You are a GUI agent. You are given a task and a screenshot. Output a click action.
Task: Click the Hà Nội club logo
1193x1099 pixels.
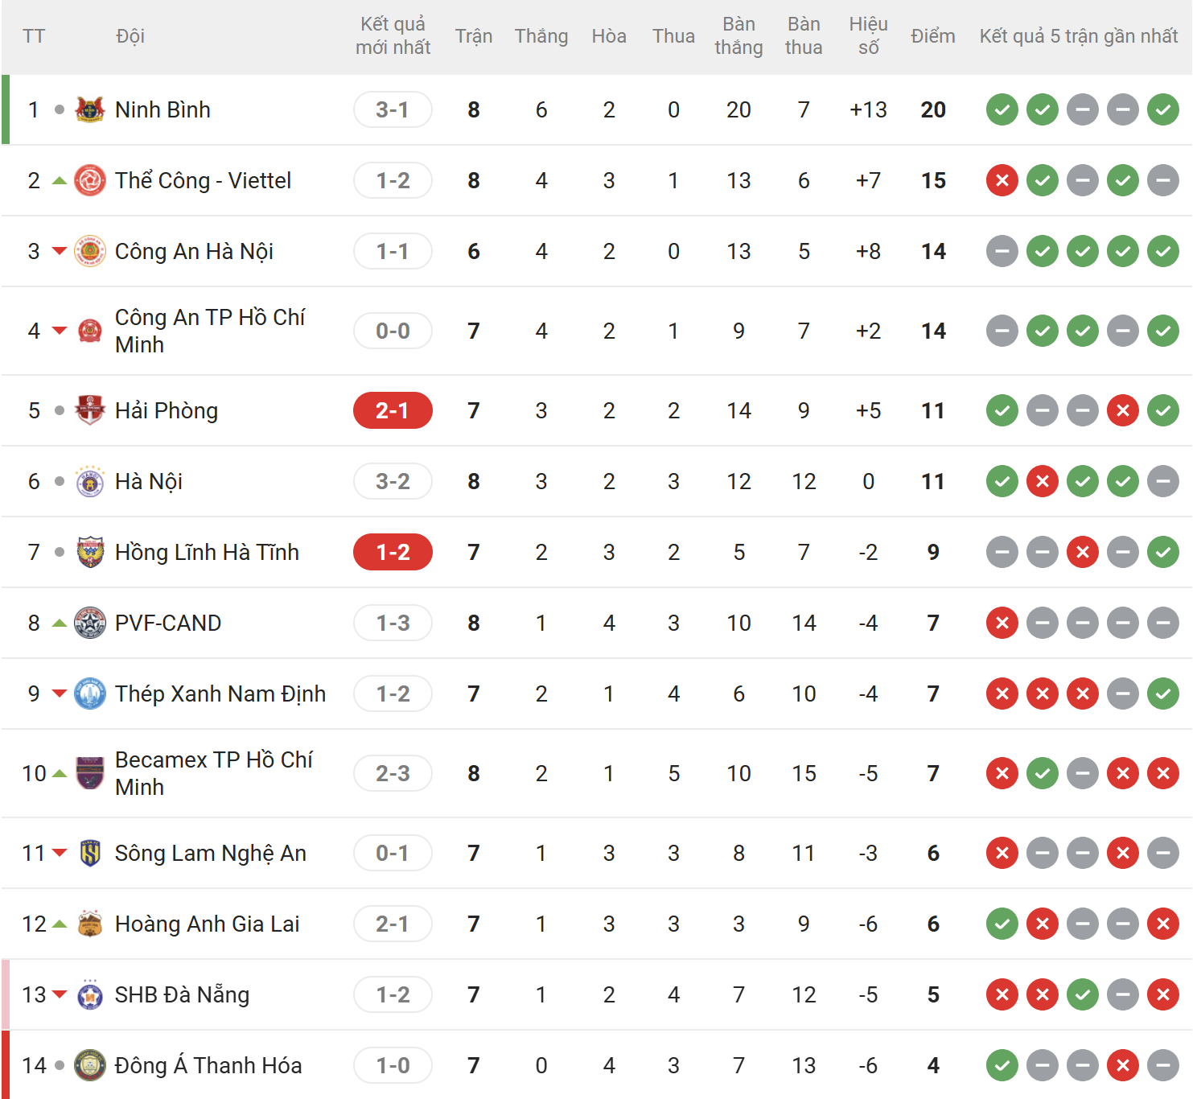[x=90, y=481]
